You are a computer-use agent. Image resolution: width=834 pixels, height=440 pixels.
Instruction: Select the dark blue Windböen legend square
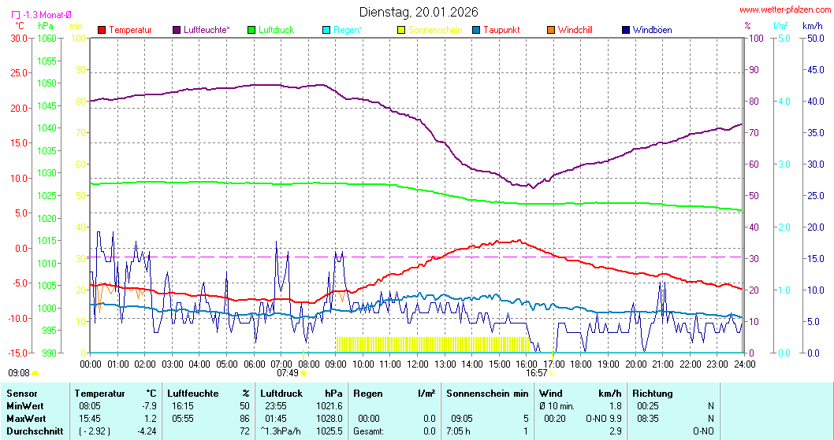pos(625,30)
